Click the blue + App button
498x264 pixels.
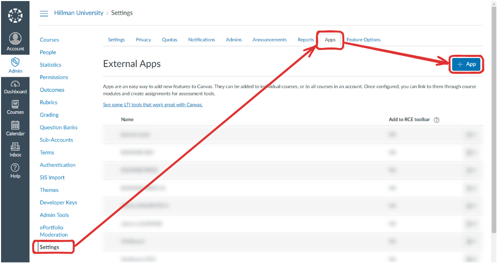pyautogui.click(x=466, y=64)
